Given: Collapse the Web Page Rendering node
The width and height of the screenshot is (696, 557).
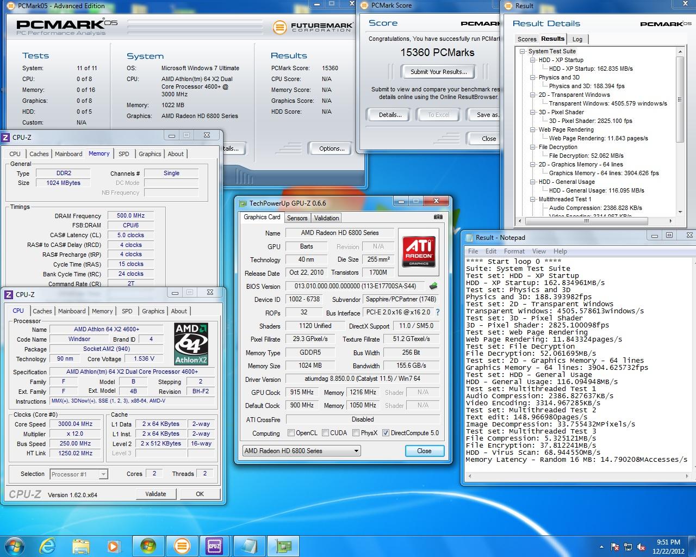Looking at the screenshot, I should pyautogui.click(x=533, y=129).
